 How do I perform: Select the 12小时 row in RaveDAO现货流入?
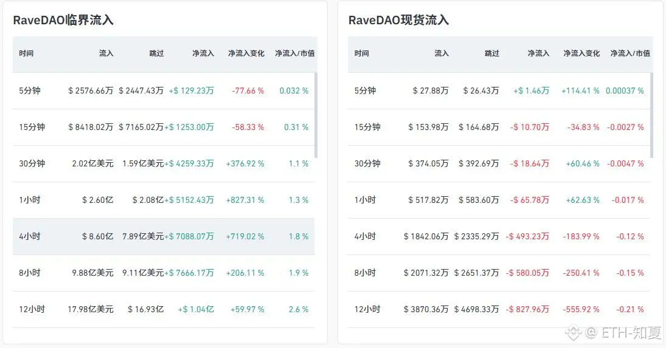pyautogui.click(x=499, y=309)
